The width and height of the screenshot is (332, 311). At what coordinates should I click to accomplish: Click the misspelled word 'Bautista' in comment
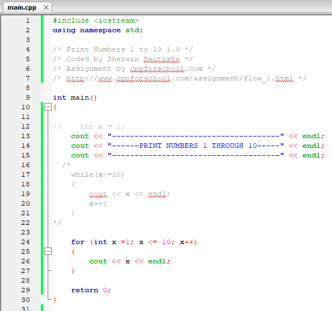click(x=162, y=59)
